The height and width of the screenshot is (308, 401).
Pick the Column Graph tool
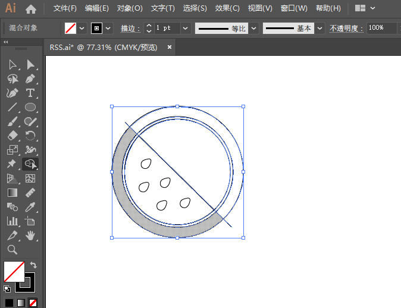(x=12, y=221)
